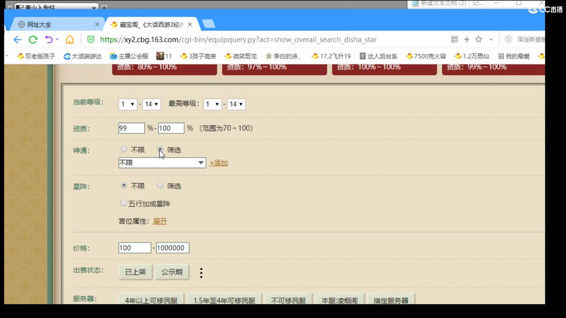Expand 宫位属性 via the 展开 link
The width and height of the screenshot is (566, 318).
(160, 221)
